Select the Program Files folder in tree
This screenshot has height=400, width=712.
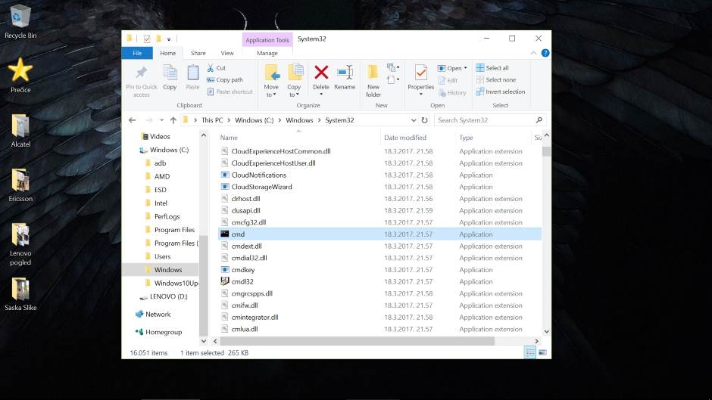tap(173, 230)
